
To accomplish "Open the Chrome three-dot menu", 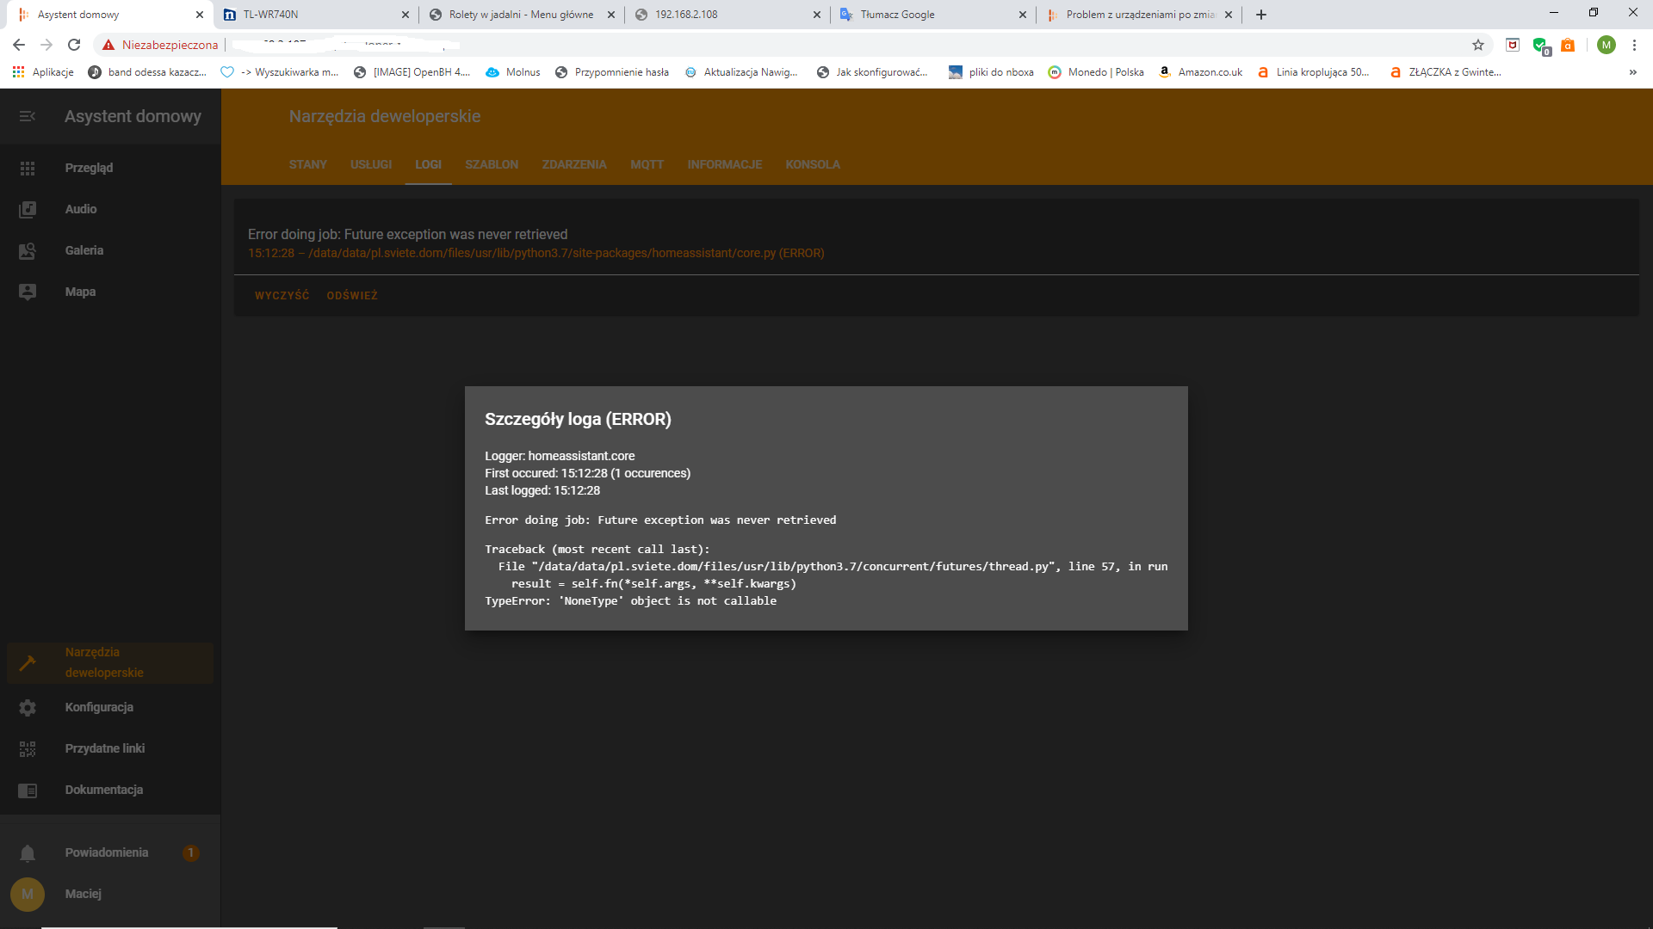I will tap(1634, 45).
